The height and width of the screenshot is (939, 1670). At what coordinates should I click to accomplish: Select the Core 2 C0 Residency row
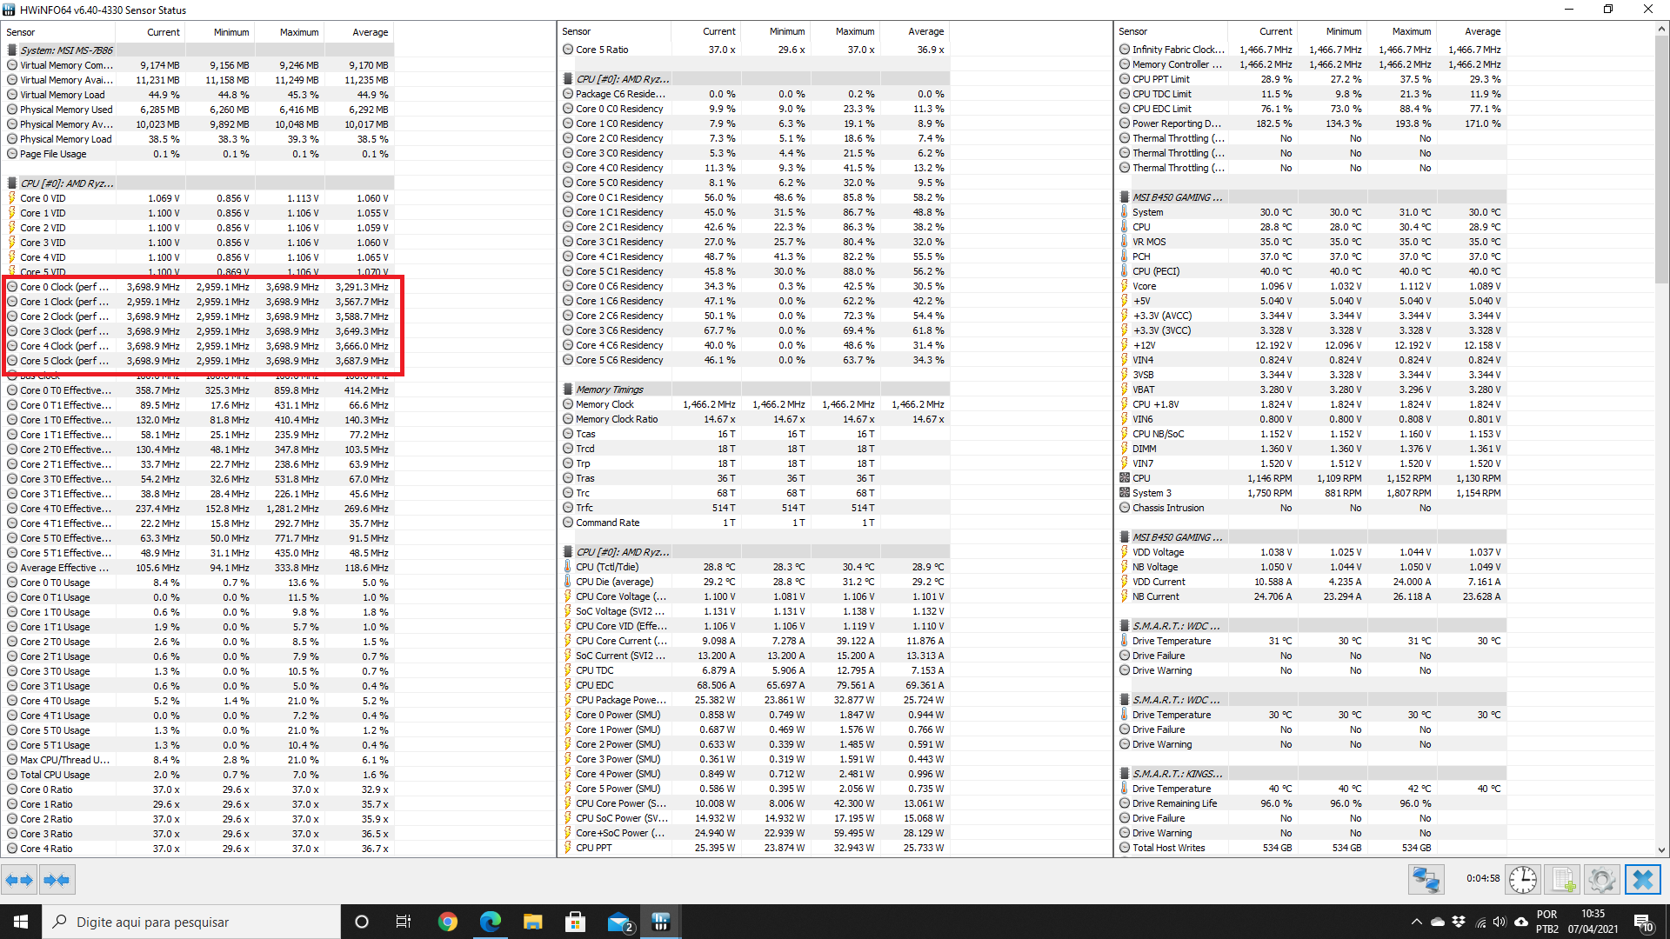(754, 138)
